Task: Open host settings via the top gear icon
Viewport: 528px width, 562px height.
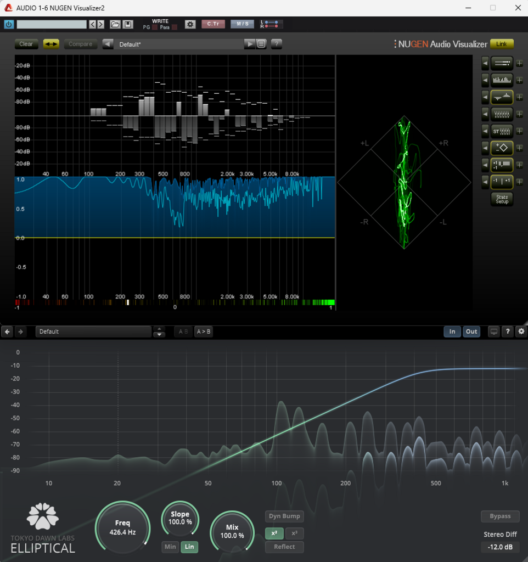Action: coord(190,24)
